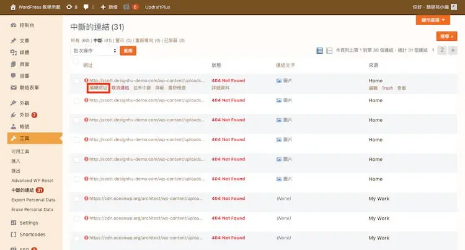The height and width of the screenshot is (250, 465).
Task: Click the user icon for 帳號
Action: (x=14, y=127)
